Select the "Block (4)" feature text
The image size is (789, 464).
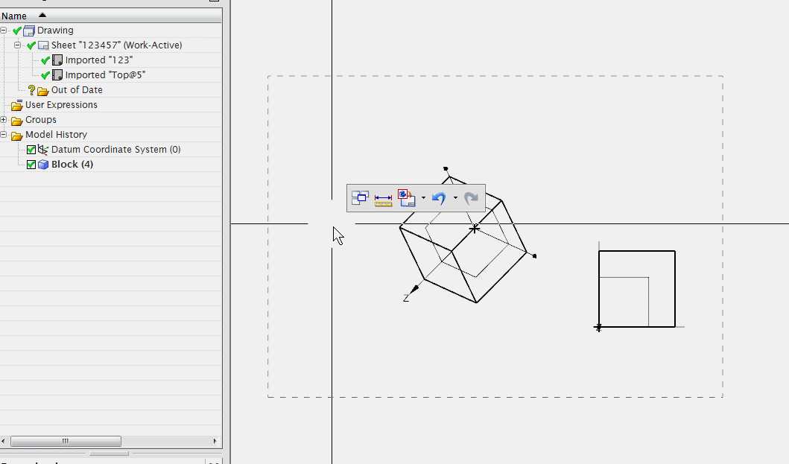[72, 164]
